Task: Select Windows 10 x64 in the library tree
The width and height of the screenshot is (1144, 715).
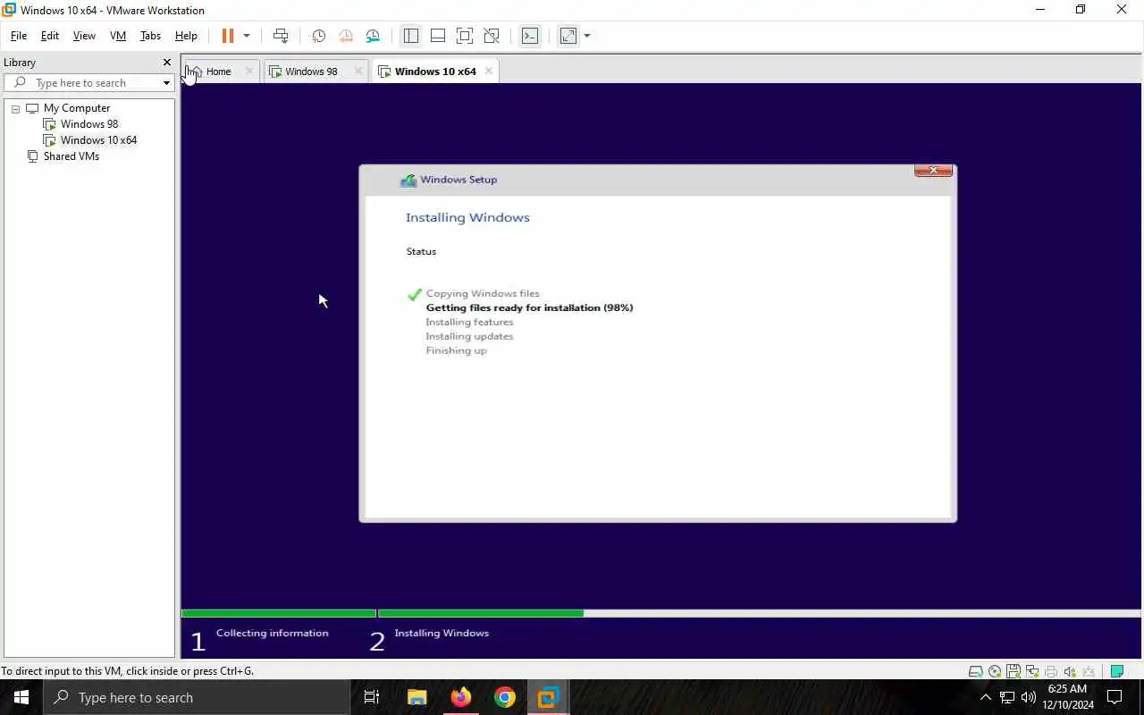Action: click(98, 140)
